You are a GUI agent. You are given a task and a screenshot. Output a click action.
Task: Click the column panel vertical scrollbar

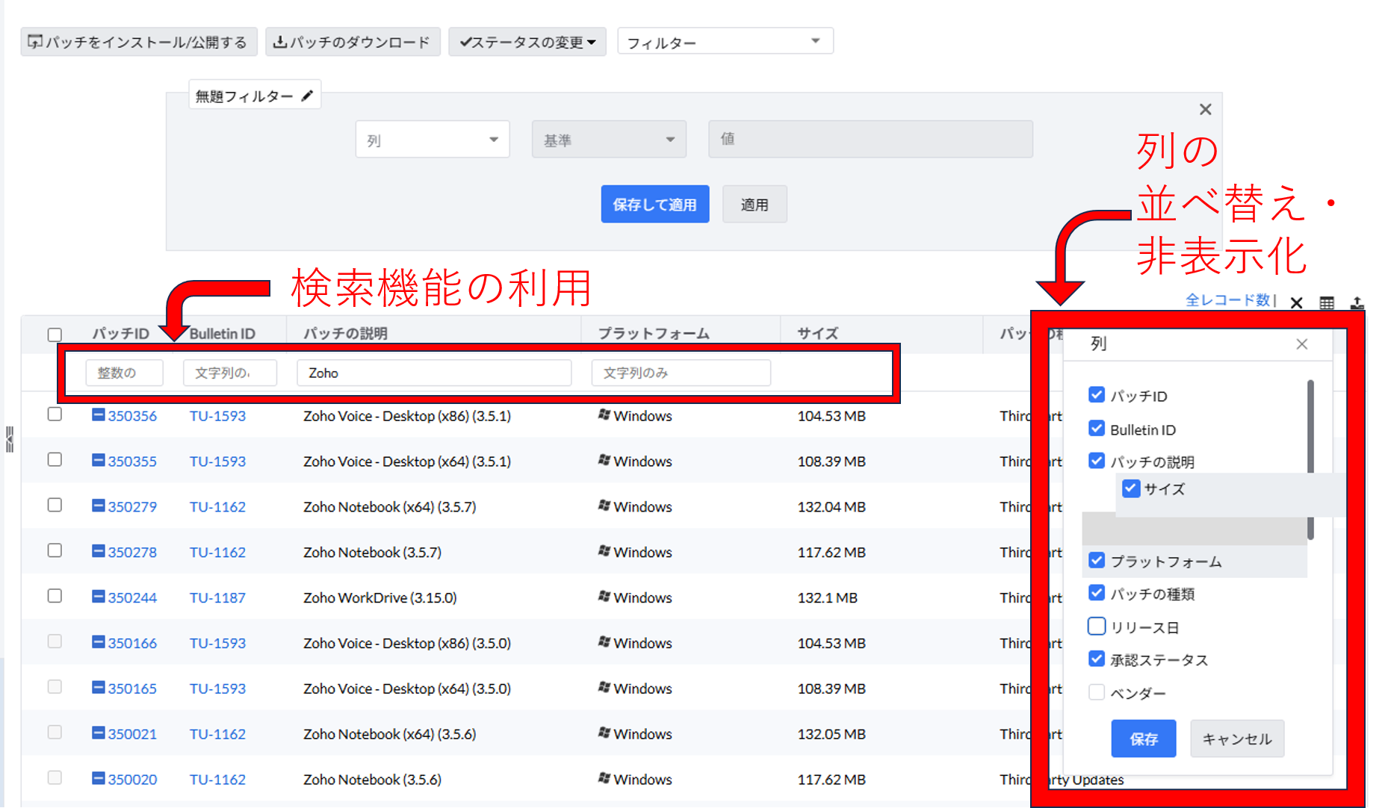click(x=1310, y=459)
